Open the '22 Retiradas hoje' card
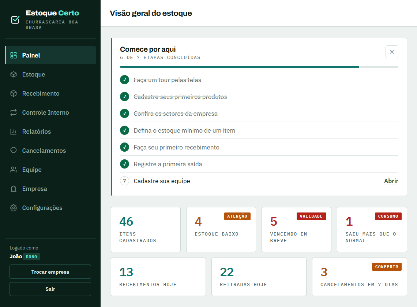 click(x=259, y=277)
